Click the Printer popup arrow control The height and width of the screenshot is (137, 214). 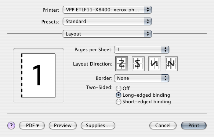click(x=148, y=10)
